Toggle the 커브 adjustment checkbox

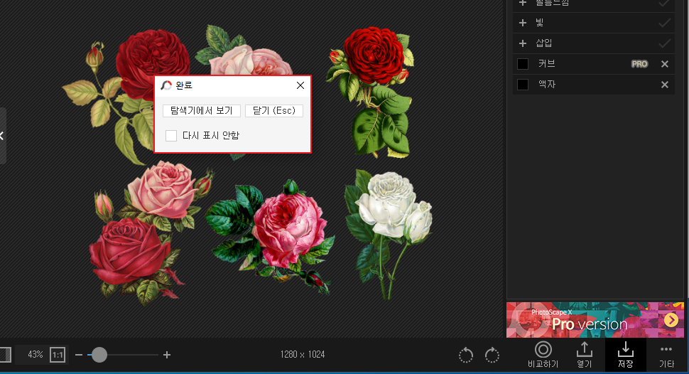click(523, 64)
